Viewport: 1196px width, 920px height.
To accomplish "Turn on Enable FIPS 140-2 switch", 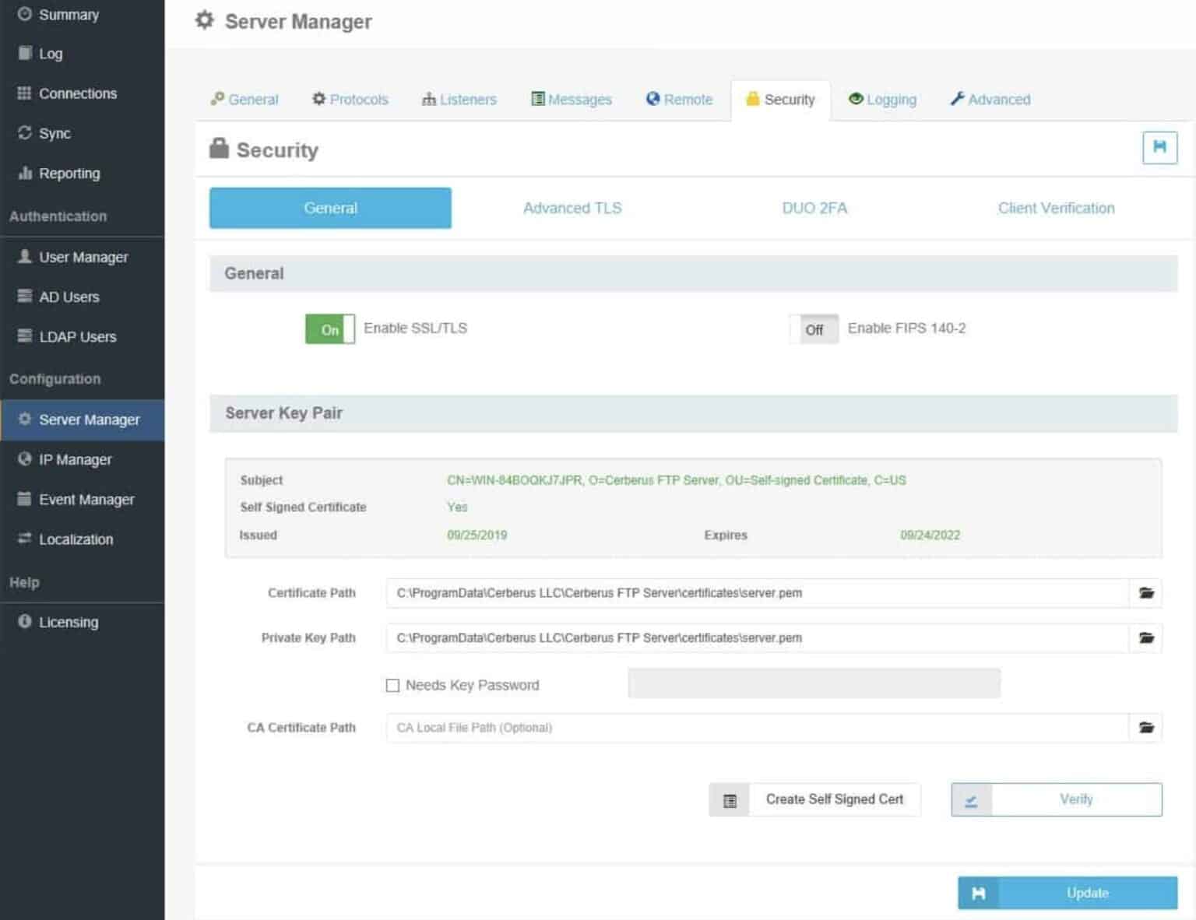I will pyautogui.click(x=814, y=329).
